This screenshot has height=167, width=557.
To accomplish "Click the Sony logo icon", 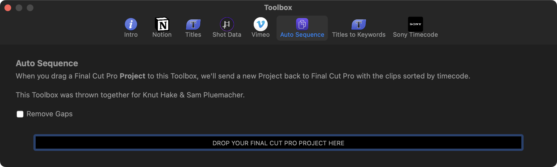I will point(416,24).
